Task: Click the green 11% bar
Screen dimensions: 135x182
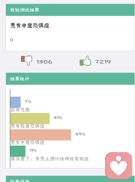Action: point(18,151)
